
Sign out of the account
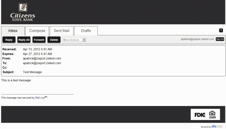click(x=220, y=39)
